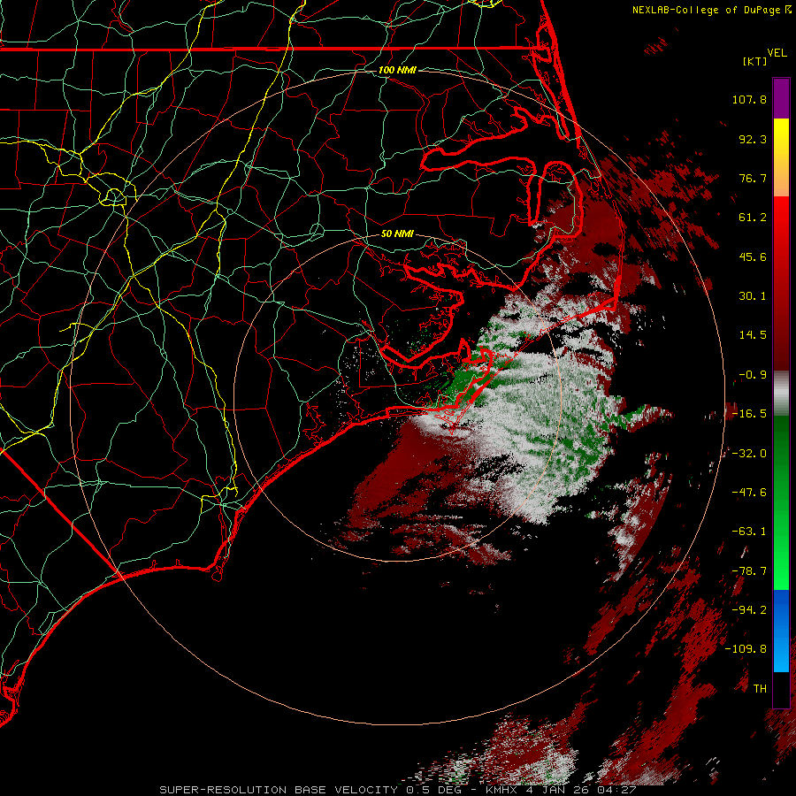The image size is (796, 796).
Task: Click the purple segment of color bar
Action: (x=781, y=98)
